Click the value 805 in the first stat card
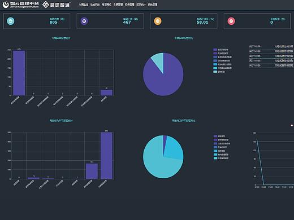 (54, 22)
